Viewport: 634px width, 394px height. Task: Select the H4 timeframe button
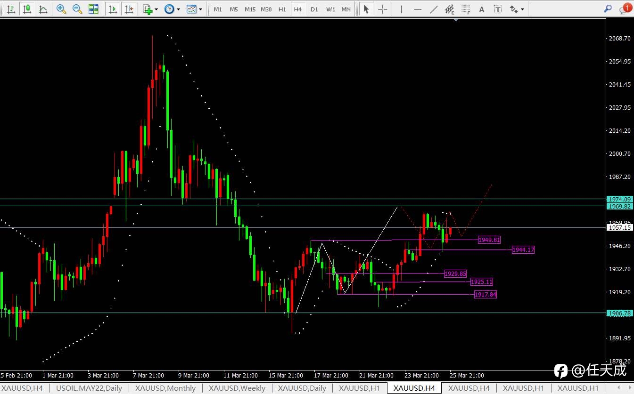pos(298,9)
